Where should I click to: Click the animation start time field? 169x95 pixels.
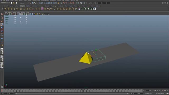point(4,94)
